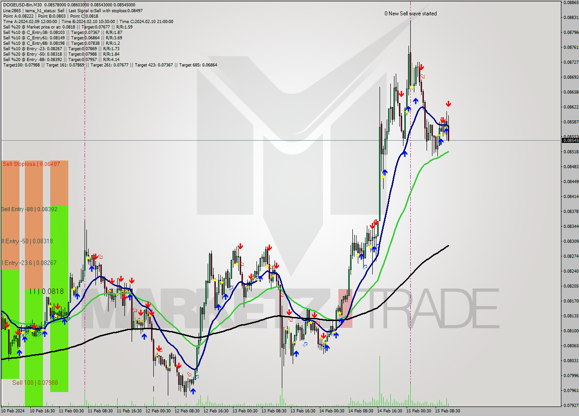
Task: Click the 'Sell %10 @ C_Entry88: 0.08198' line
Action: 62,43
